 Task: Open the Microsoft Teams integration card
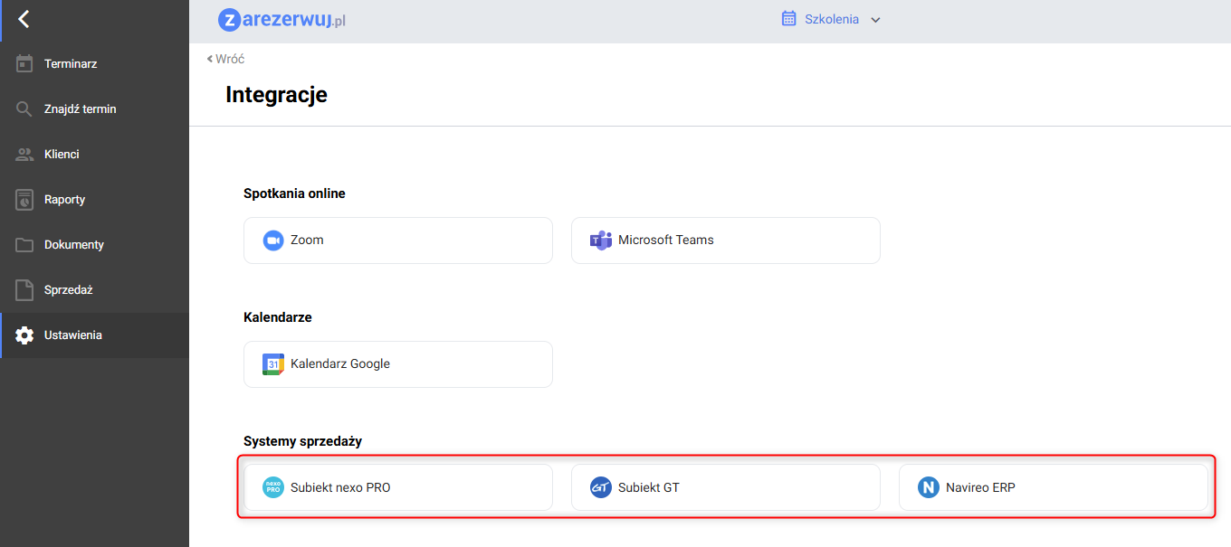point(725,240)
